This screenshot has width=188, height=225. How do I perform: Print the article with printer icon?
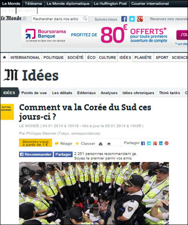click(100, 144)
